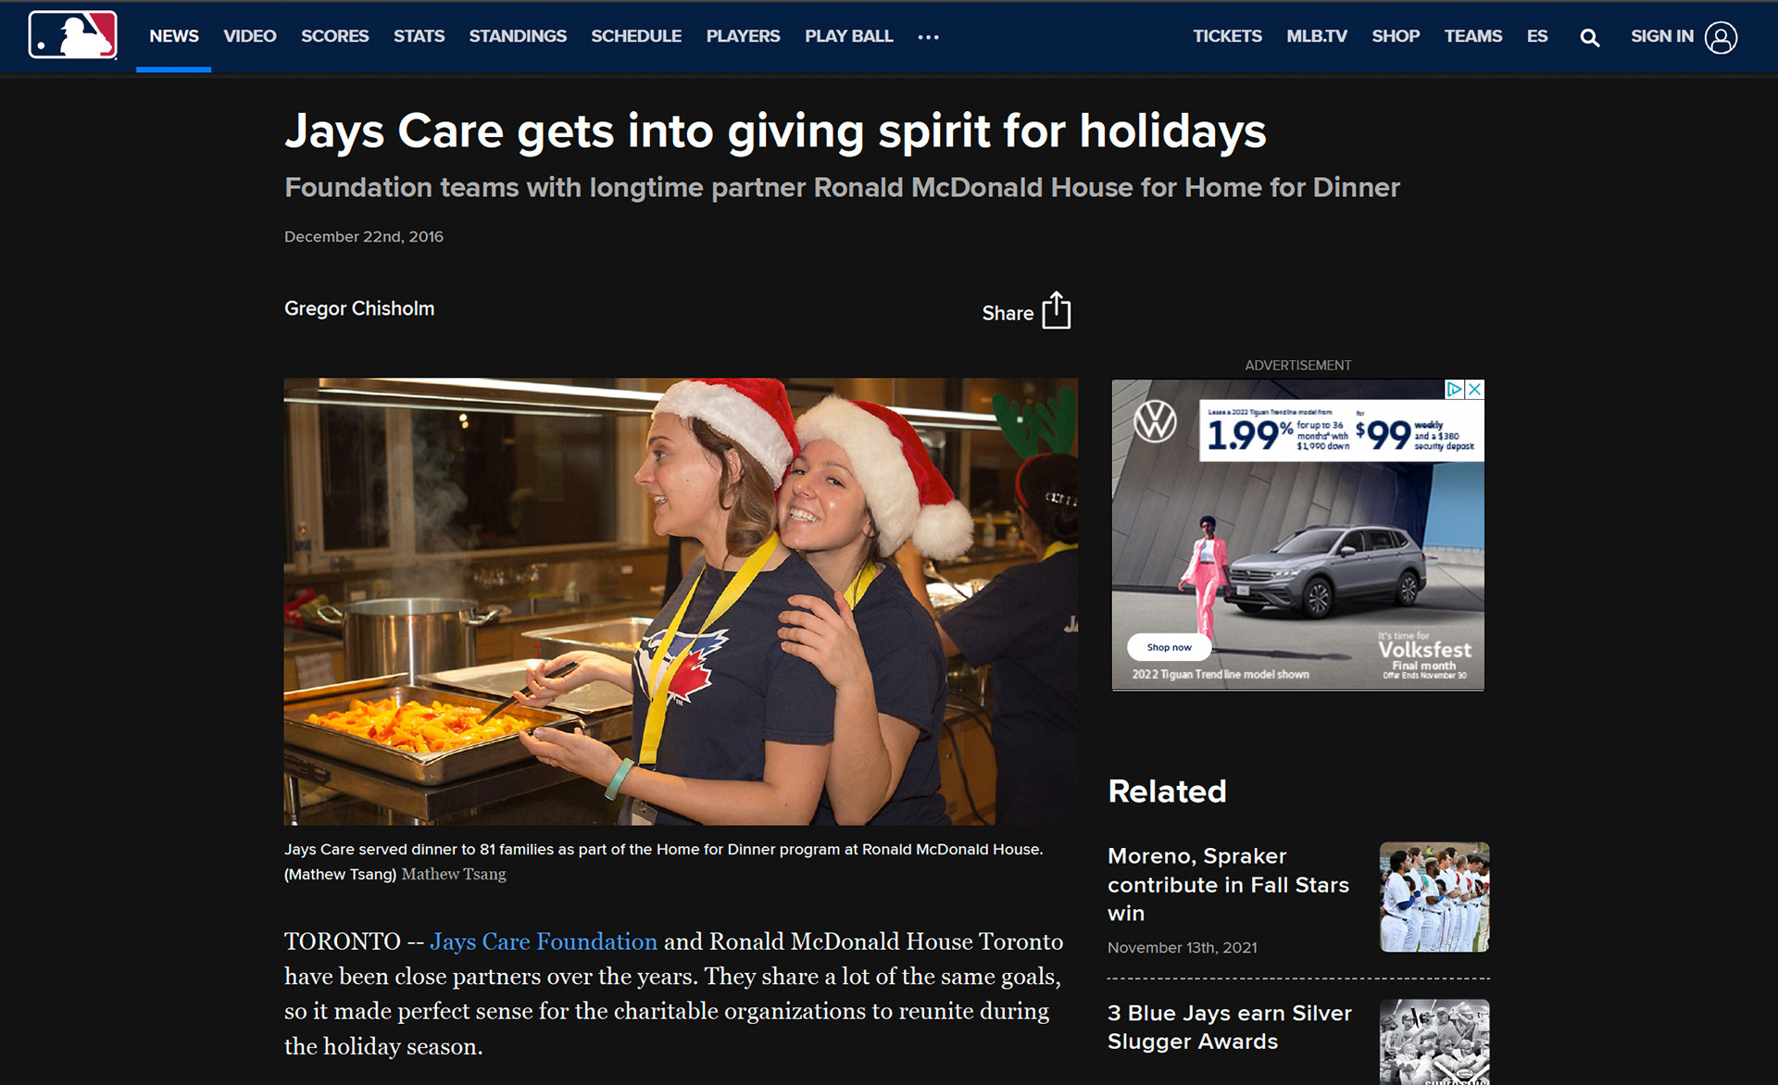Screen dimensions: 1778x1085
Task: Click the Volkswagen logo in ad
Action: tap(1156, 422)
